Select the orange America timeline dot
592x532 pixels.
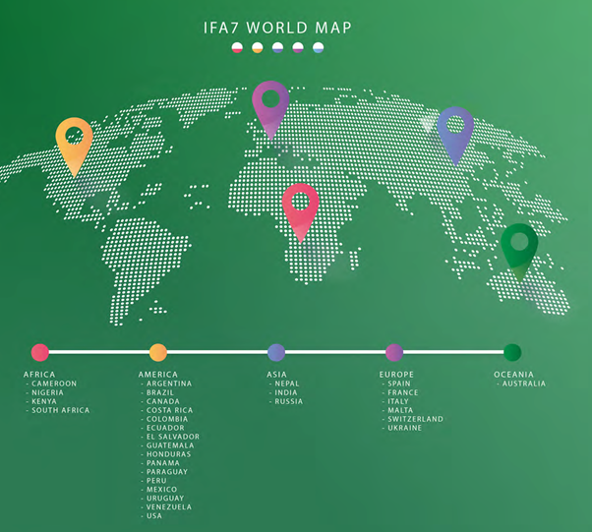(158, 353)
